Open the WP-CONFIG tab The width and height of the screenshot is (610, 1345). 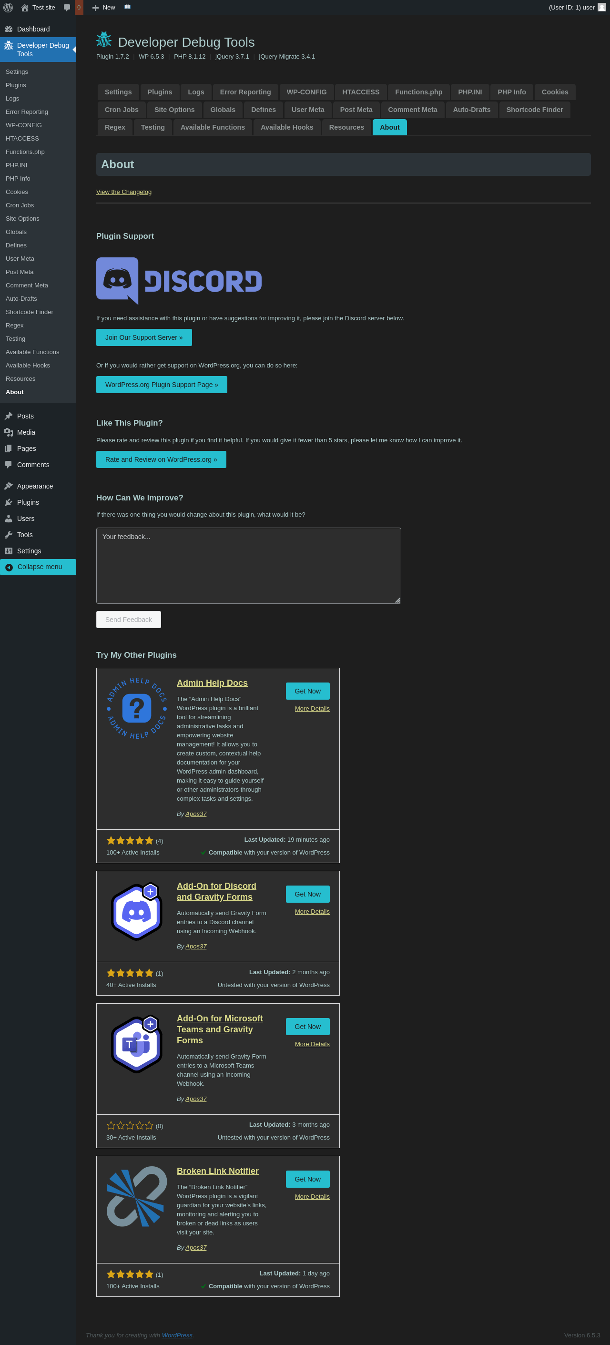tap(306, 92)
